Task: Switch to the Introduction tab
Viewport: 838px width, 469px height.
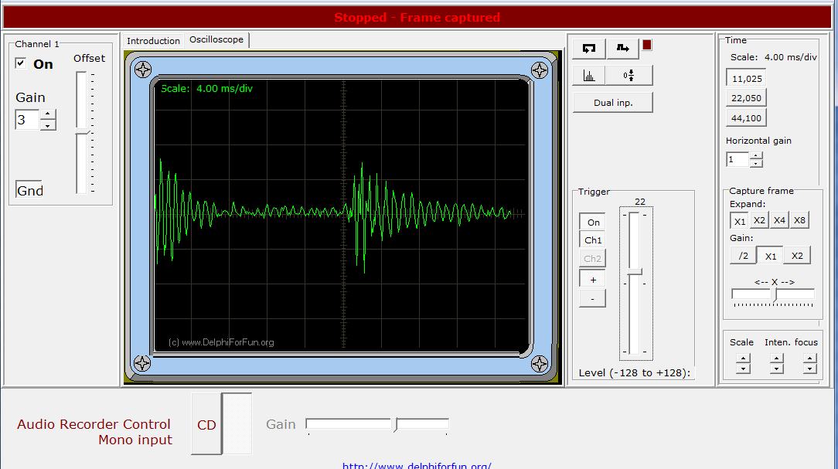Action: coord(153,41)
